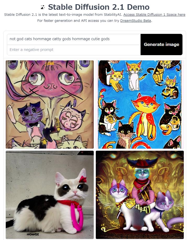Image resolution: width=189 pixels, height=240 pixels.
Task: Click the HOMGE caption text on photo
Action: point(33,234)
